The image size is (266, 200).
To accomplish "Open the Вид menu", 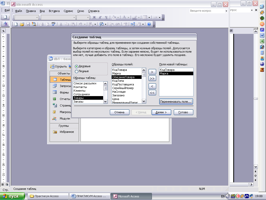I will click(x=42, y=11).
